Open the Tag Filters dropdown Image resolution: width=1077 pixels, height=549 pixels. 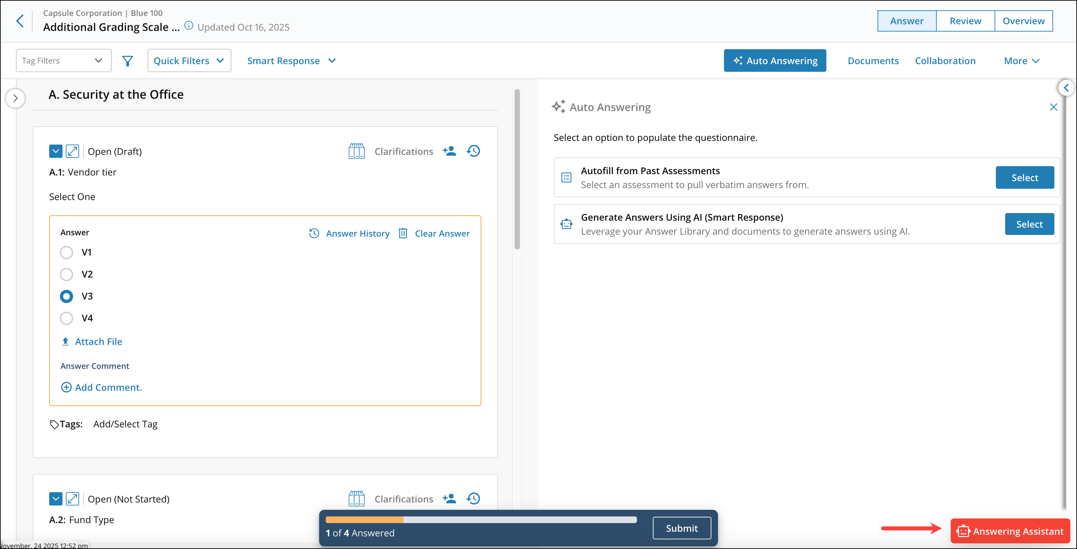pos(63,60)
